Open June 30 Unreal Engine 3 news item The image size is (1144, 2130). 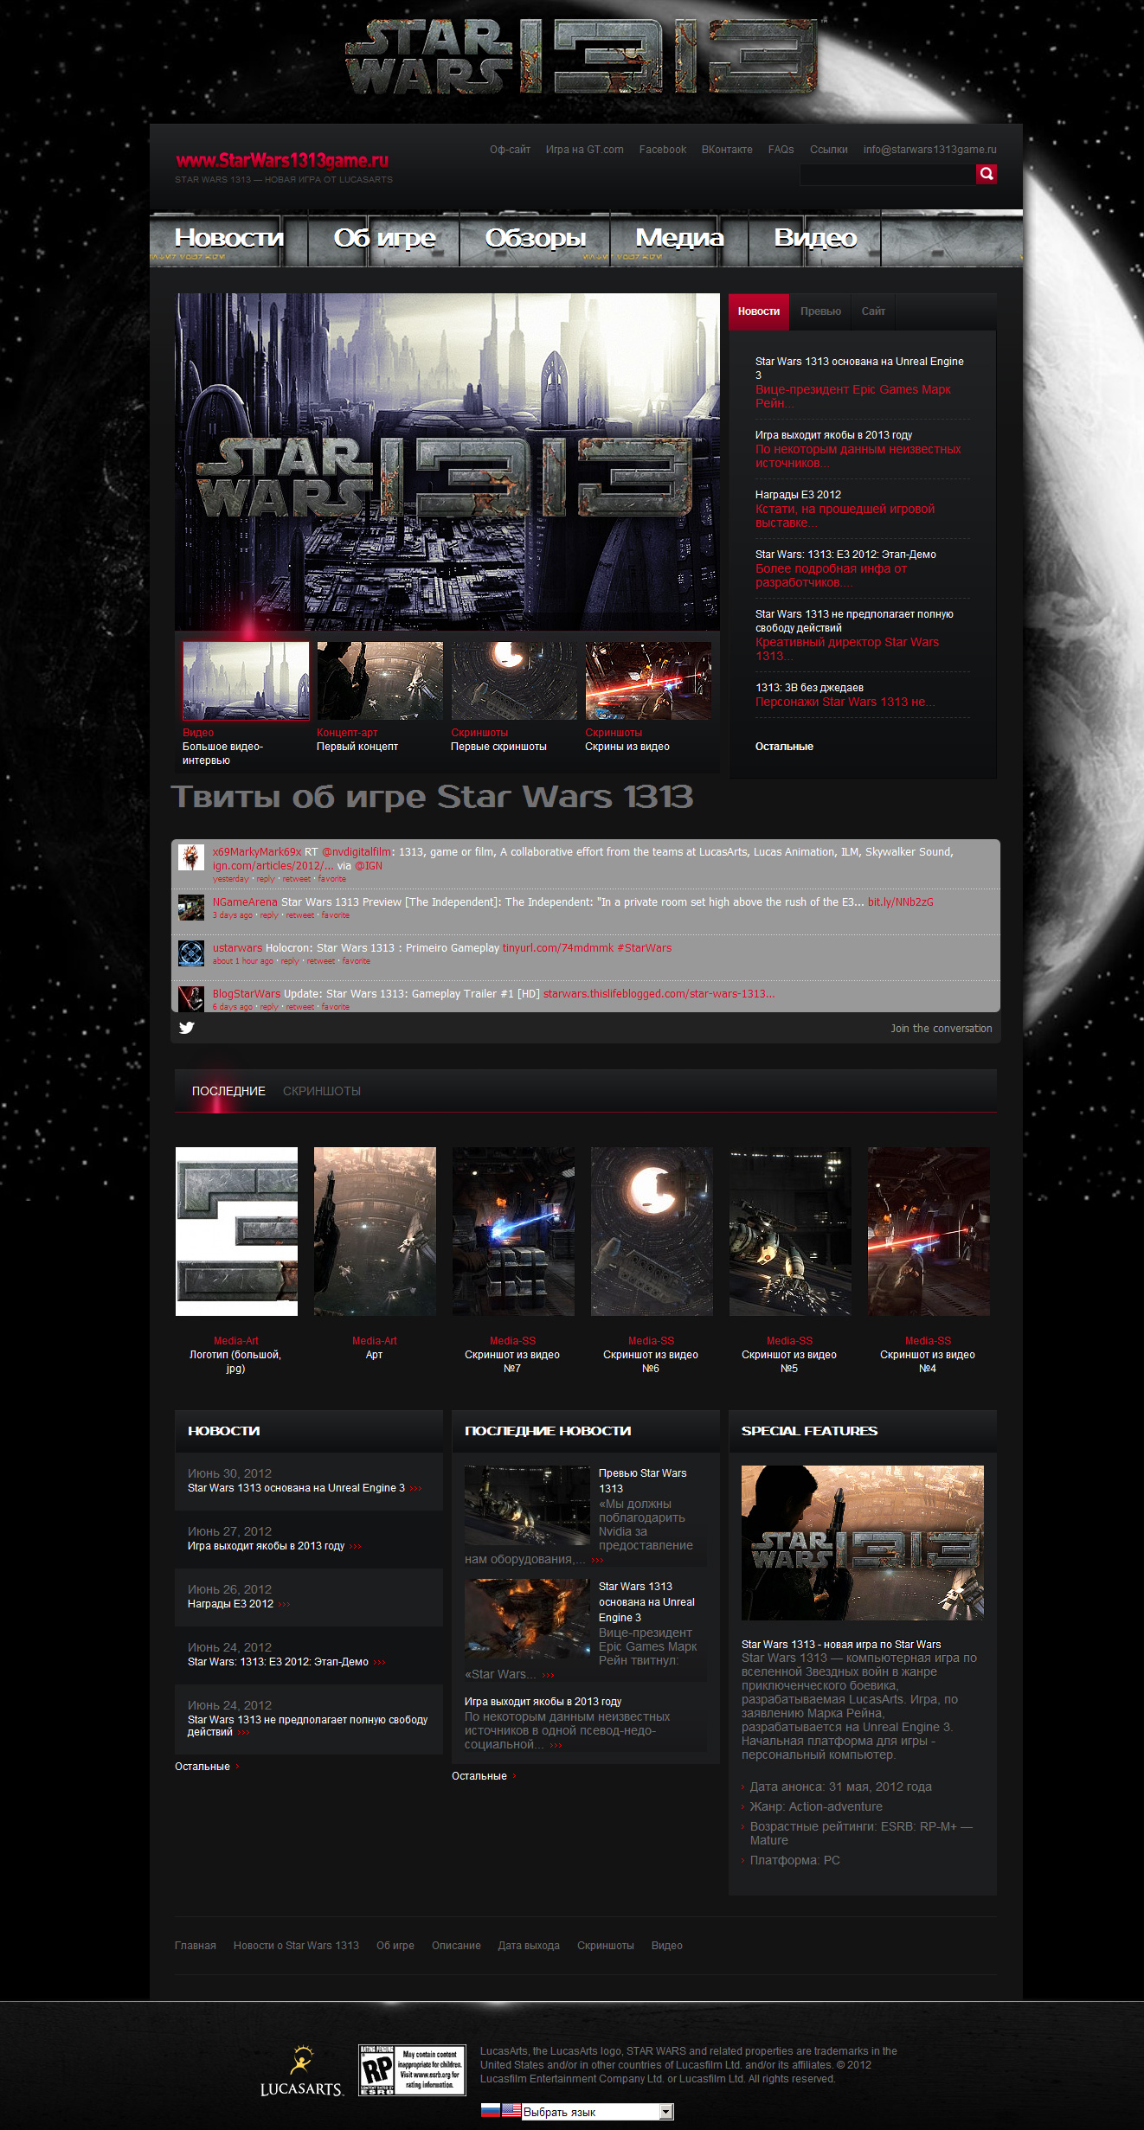[x=296, y=1488]
